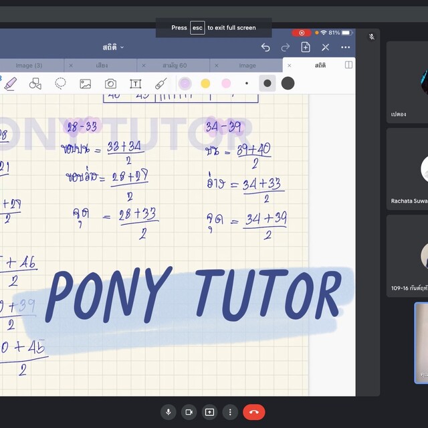Screen dimensions: 428x428
Task: Select the self-view video thumbnail
Action: click(421, 343)
